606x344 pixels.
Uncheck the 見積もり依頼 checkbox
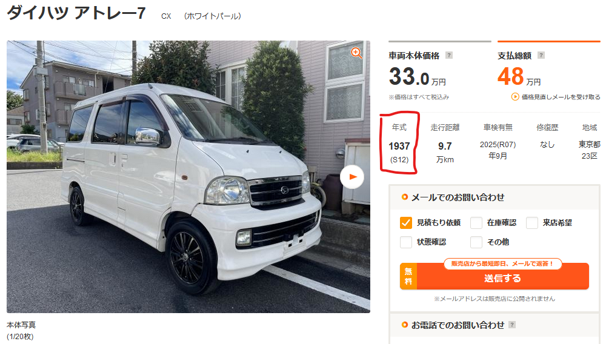[406, 223]
